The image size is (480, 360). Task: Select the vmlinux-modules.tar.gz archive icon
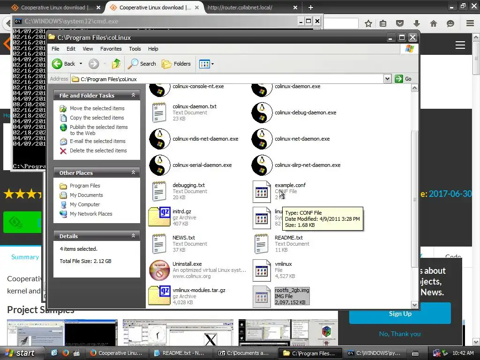159,296
